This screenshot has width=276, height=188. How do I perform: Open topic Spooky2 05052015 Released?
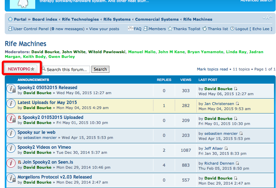47,87
